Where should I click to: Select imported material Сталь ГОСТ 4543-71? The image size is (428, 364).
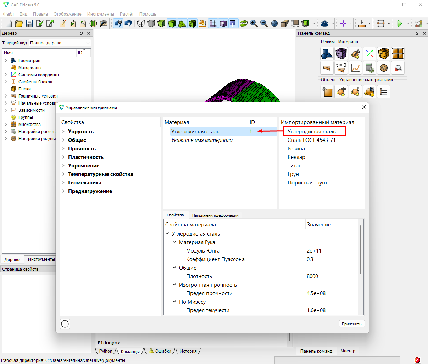click(x=311, y=140)
